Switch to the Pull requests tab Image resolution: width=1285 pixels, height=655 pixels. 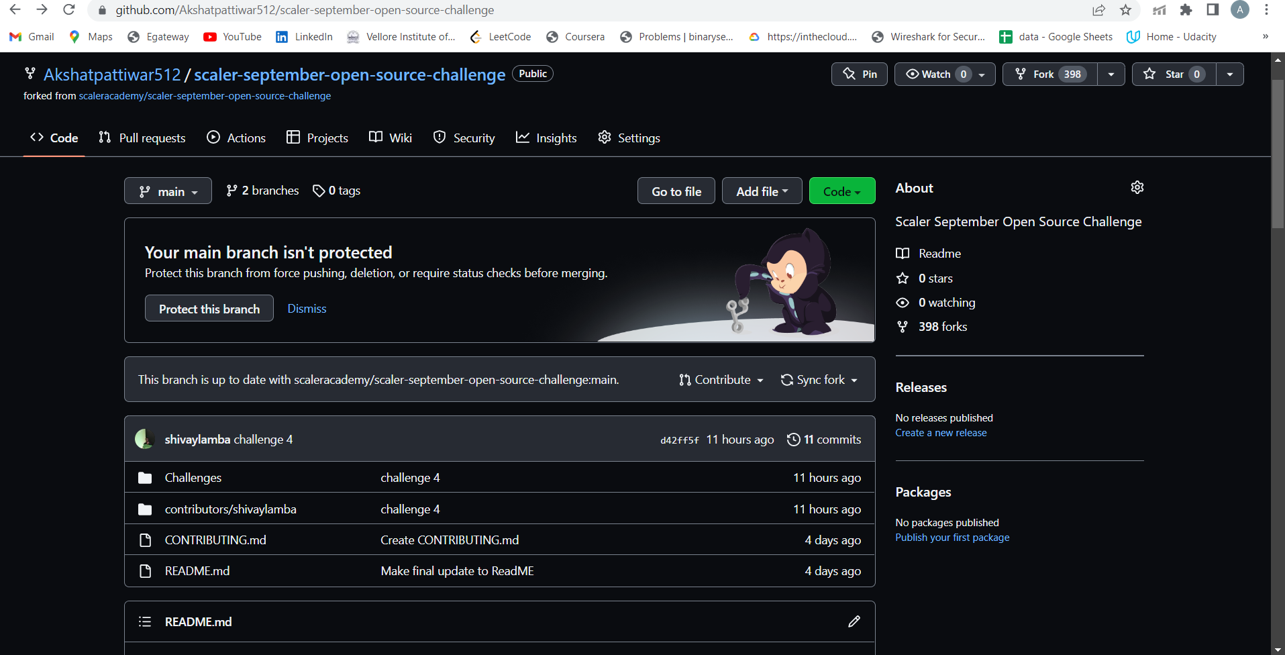pyautogui.click(x=141, y=138)
